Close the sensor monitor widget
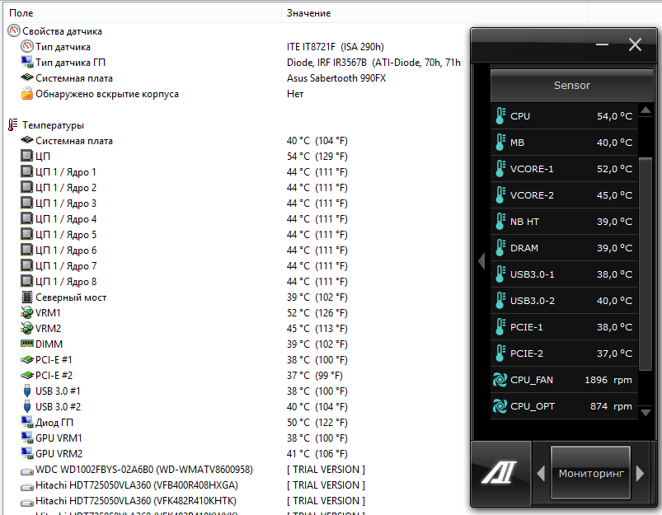 (635, 44)
